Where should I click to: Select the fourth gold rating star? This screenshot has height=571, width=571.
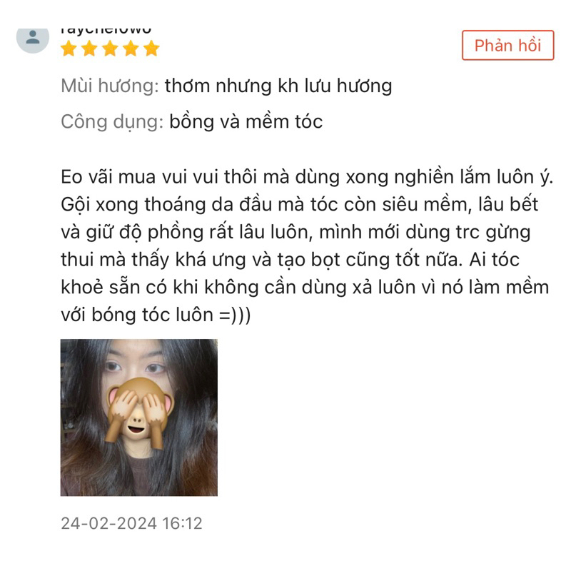tap(131, 49)
